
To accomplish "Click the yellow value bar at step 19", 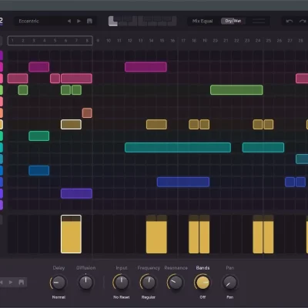I will (x=205, y=234).
